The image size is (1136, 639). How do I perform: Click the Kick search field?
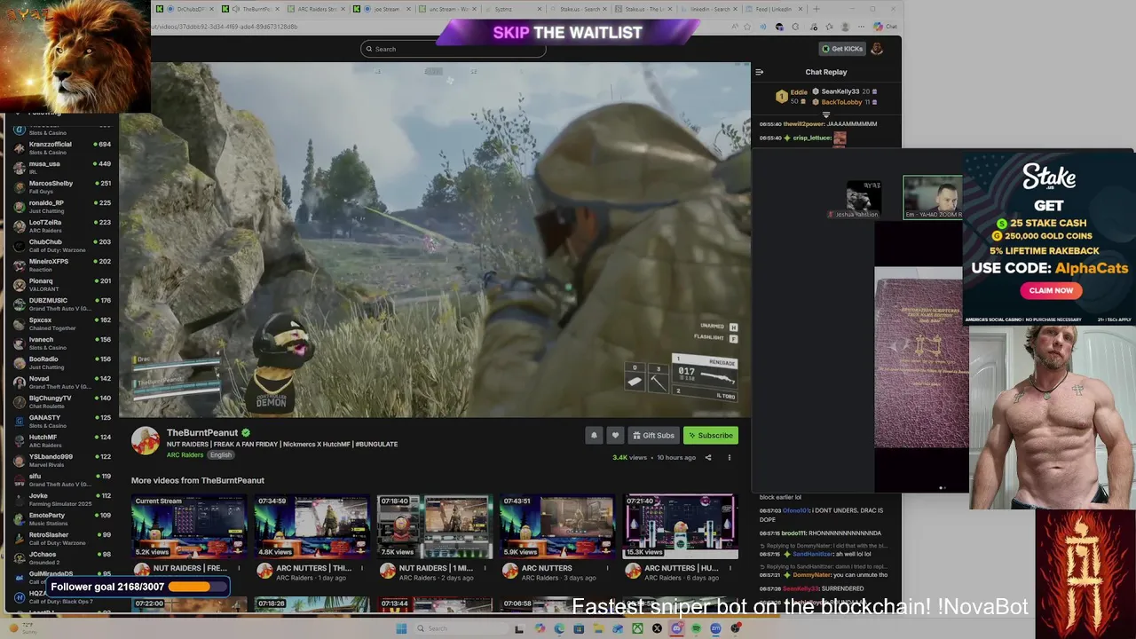(454, 49)
